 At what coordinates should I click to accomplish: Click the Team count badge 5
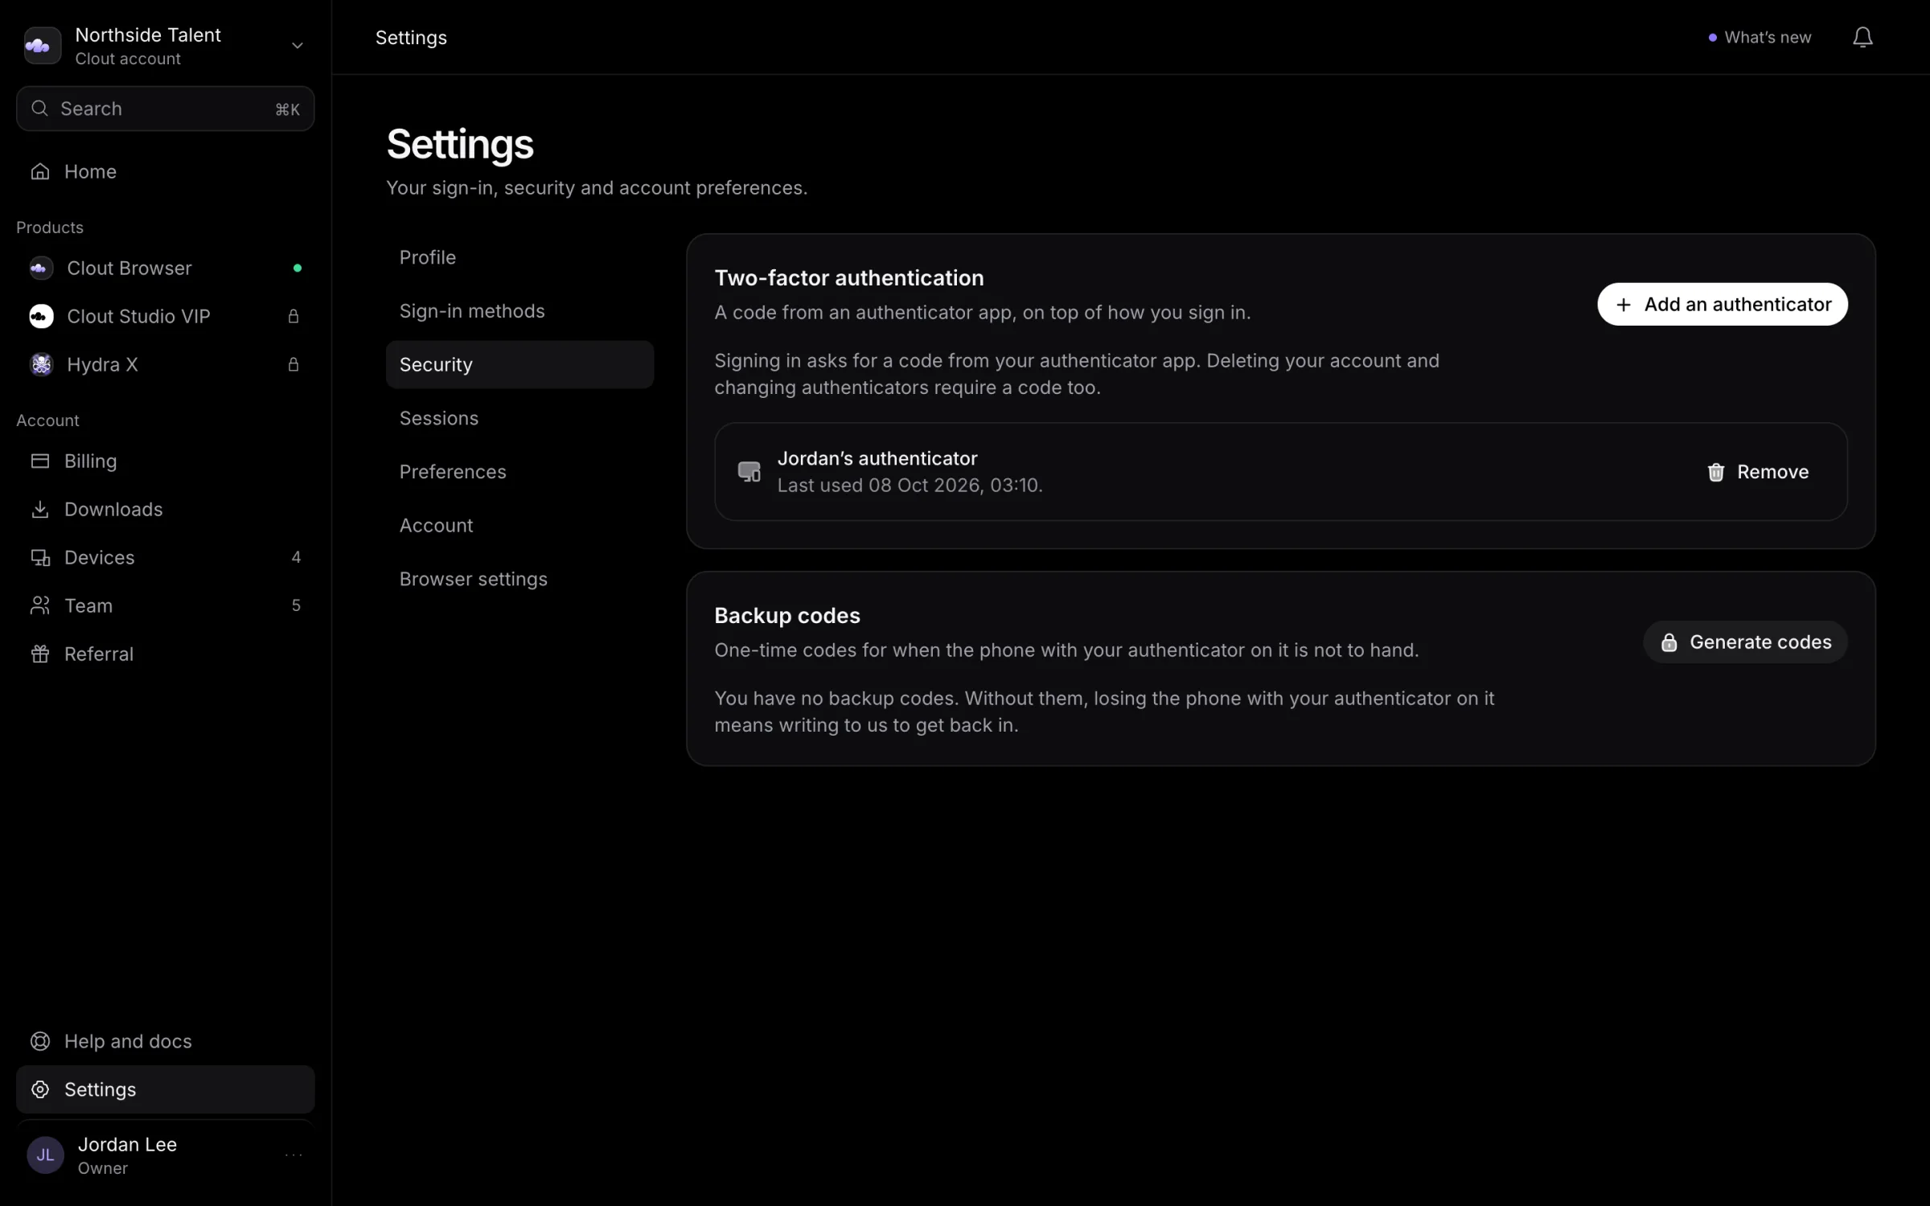click(x=296, y=605)
